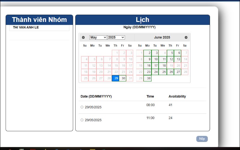
Task: Select the 29/05/2025 08:00 time slot
Action: tap(82, 107)
